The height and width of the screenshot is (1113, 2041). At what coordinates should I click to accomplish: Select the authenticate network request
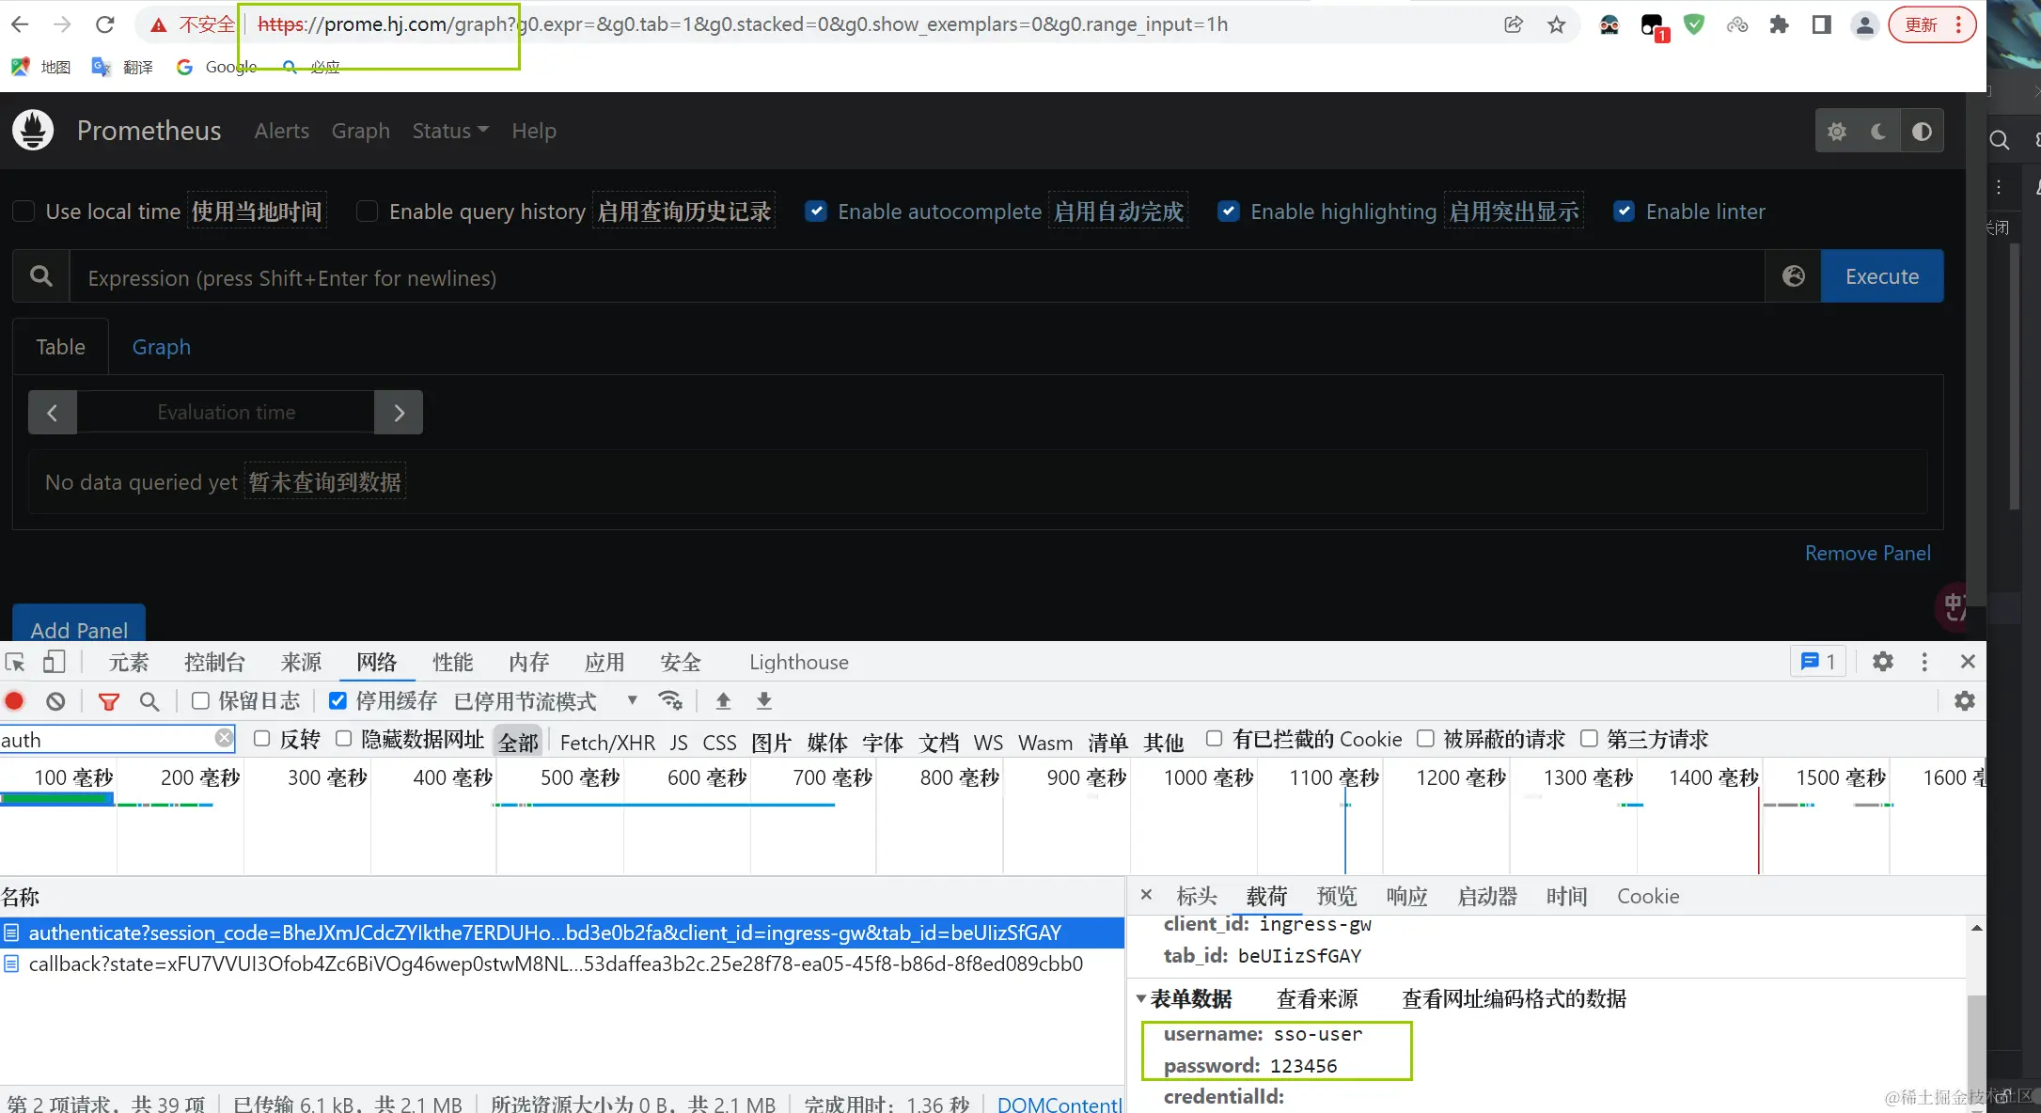[545, 933]
